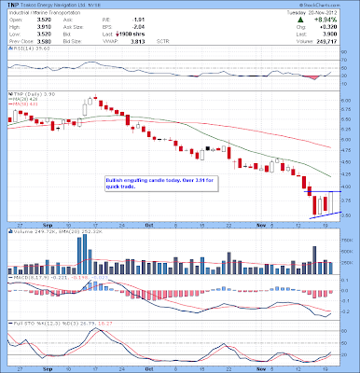Click the High 3.910 value
The height and width of the screenshot is (373, 360).
(x=44, y=27)
